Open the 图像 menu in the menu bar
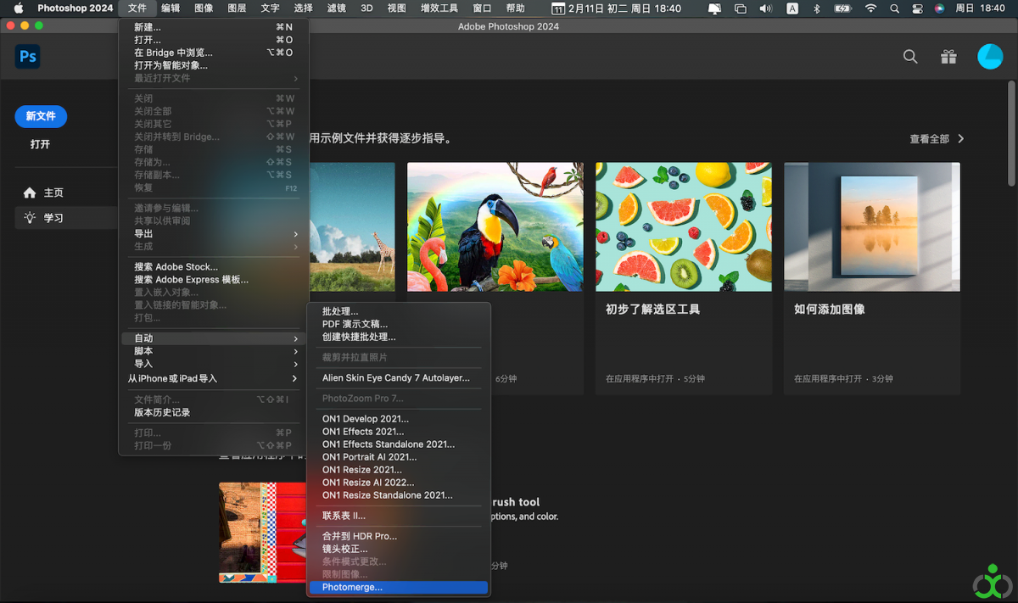This screenshot has width=1018, height=603. (x=204, y=8)
